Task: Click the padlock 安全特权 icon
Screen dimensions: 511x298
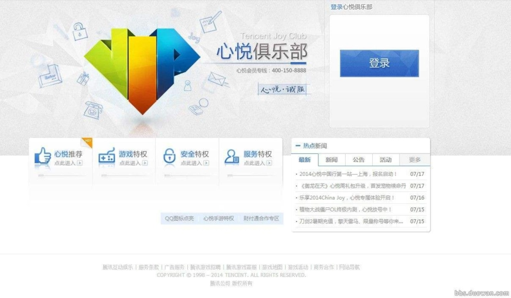Action: point(169,156)
